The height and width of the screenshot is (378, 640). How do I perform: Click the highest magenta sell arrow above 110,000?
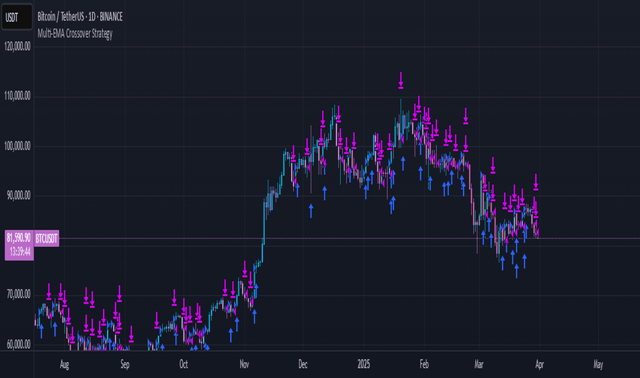(x=401, y=80)
